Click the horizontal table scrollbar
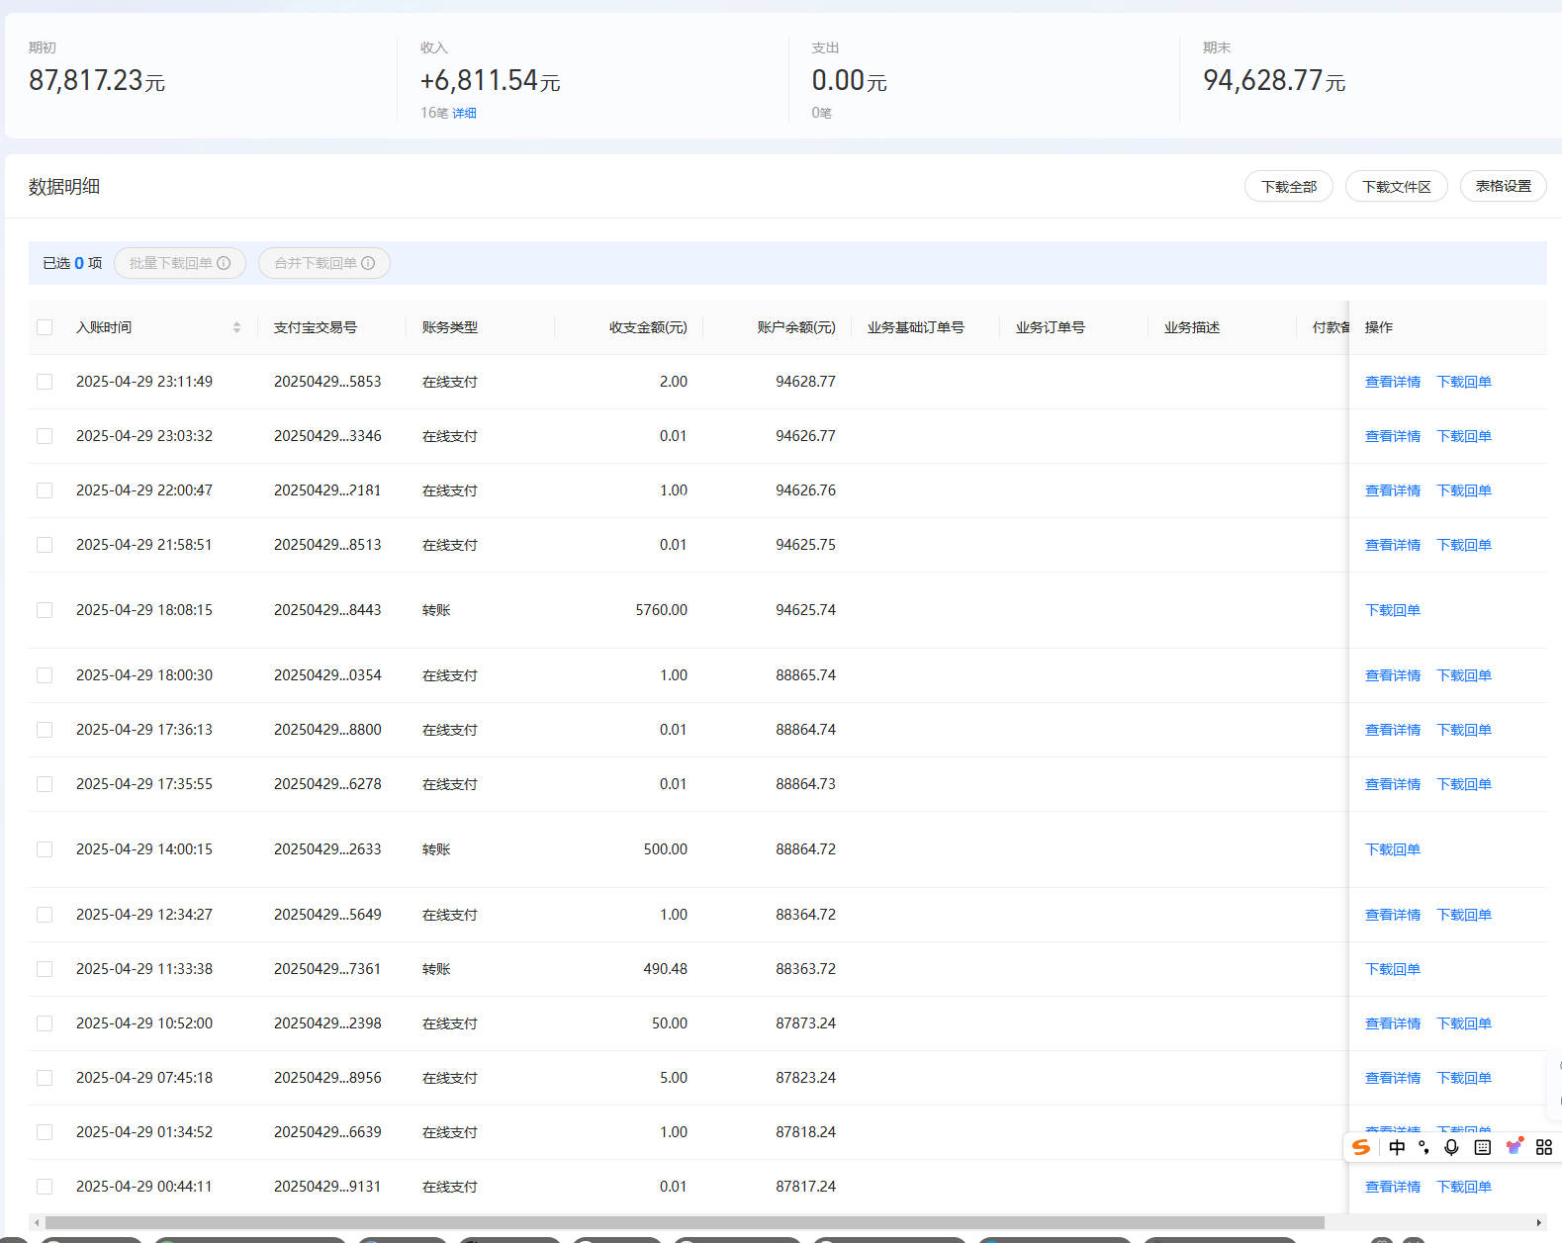This screenshot has height=1243, width=1562. coord(685,1222)
